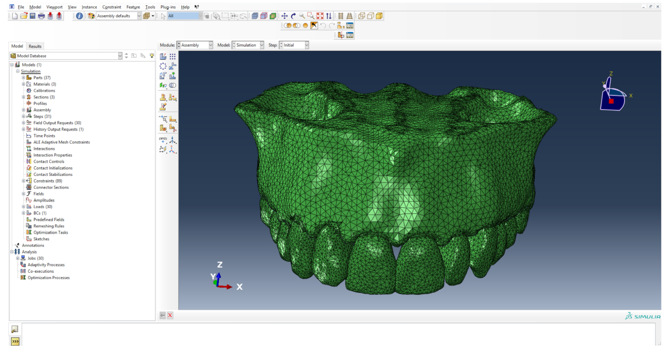669x352 pixels.
Task: Click the Auto-Fit View icon
Action: point(319,16)
